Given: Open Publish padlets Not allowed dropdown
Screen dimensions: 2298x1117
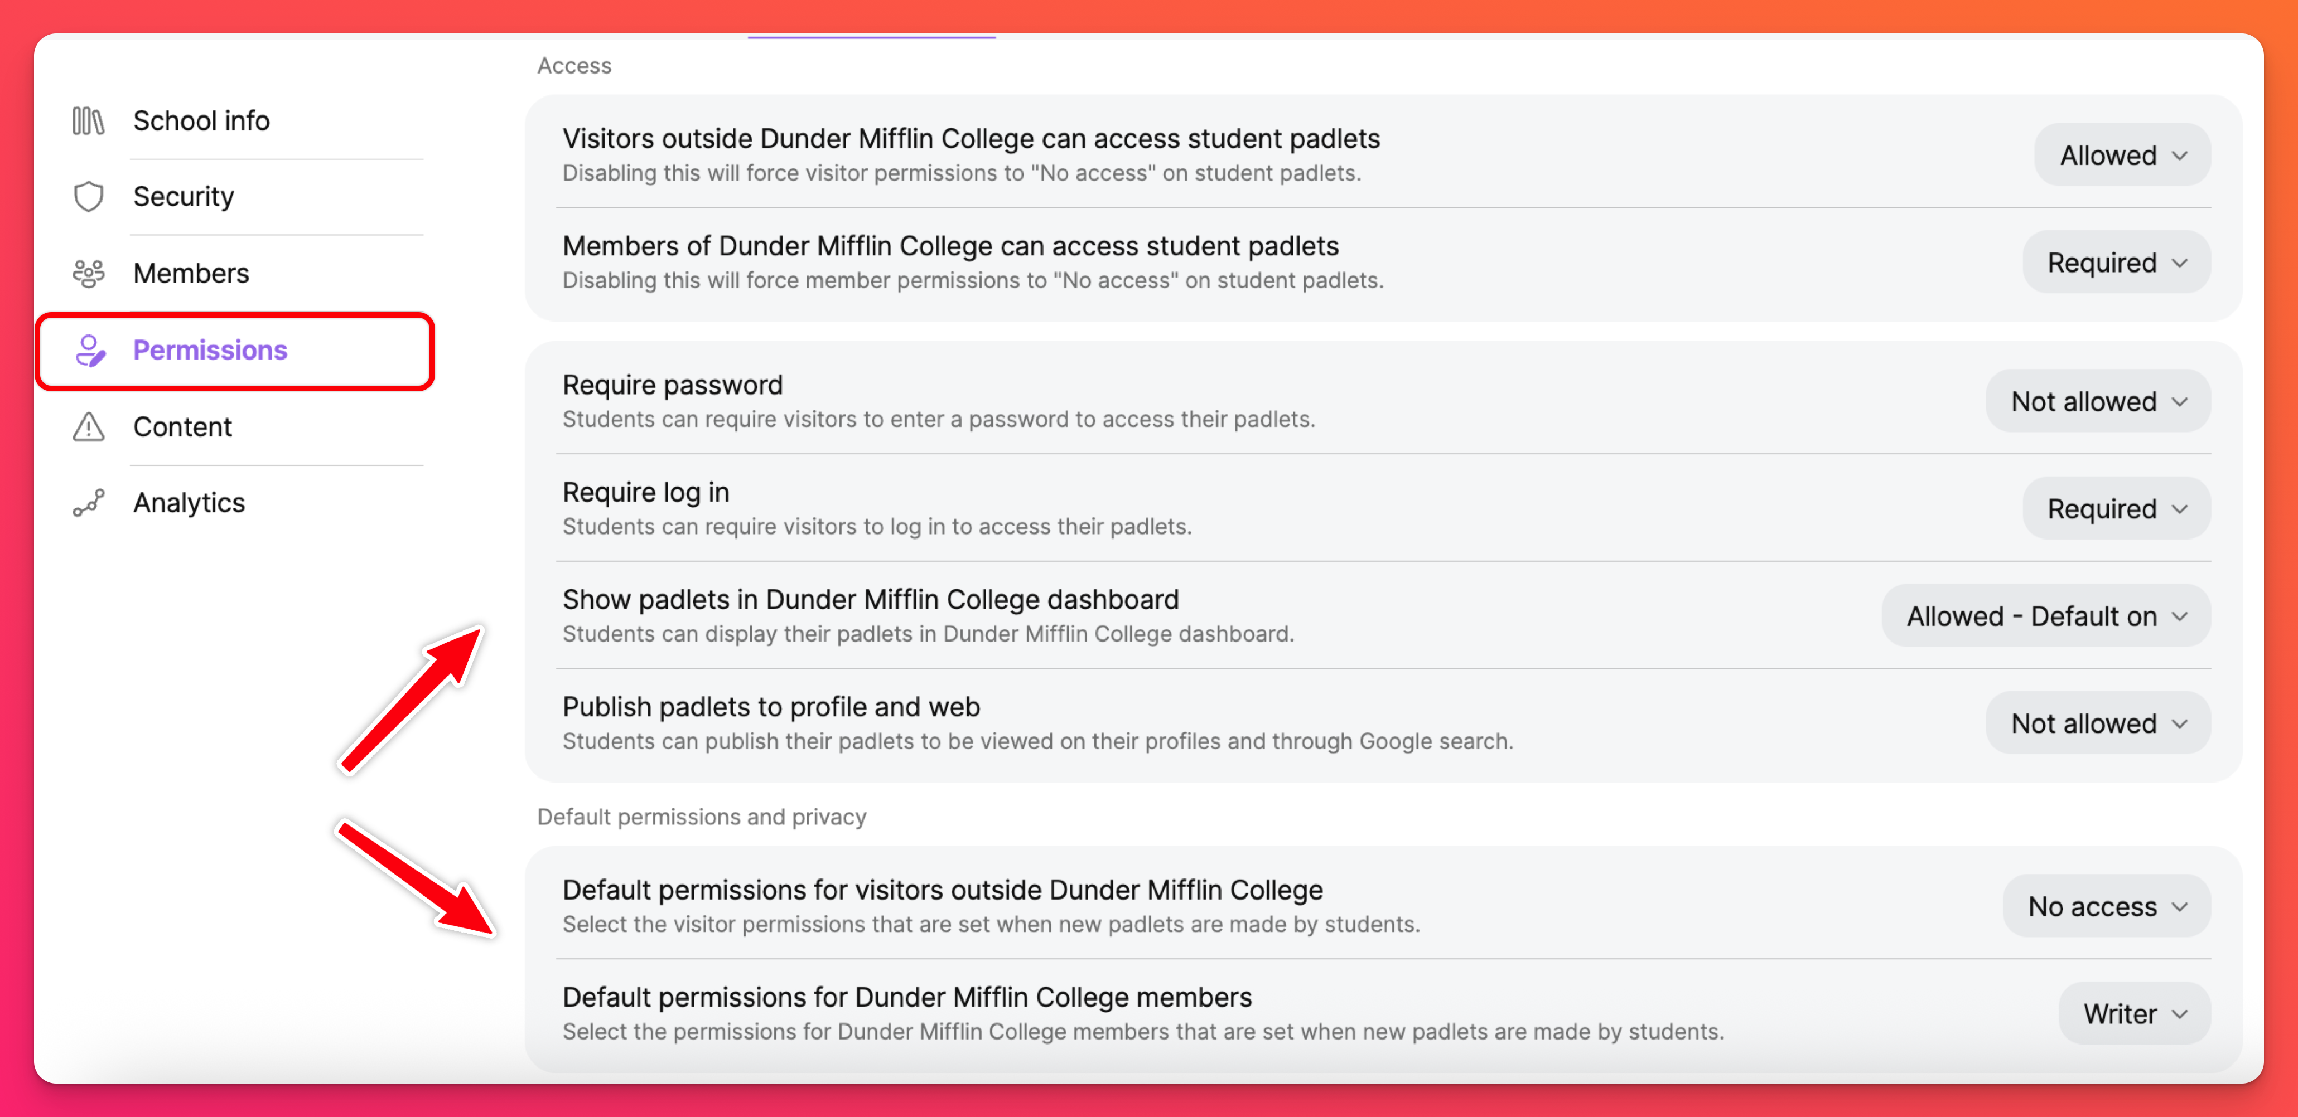Looking at the screenshot, I should click(2098, 723).
